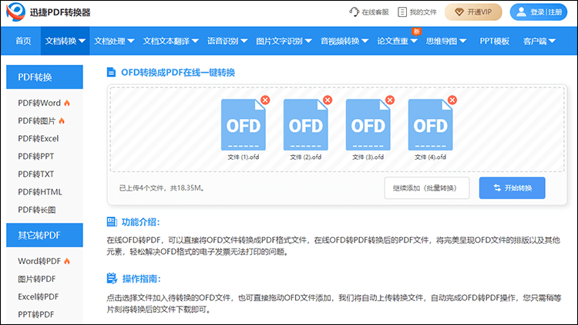Click the 登录|注册 button
This screenshot has width=578, height=325.
point(539,12)
